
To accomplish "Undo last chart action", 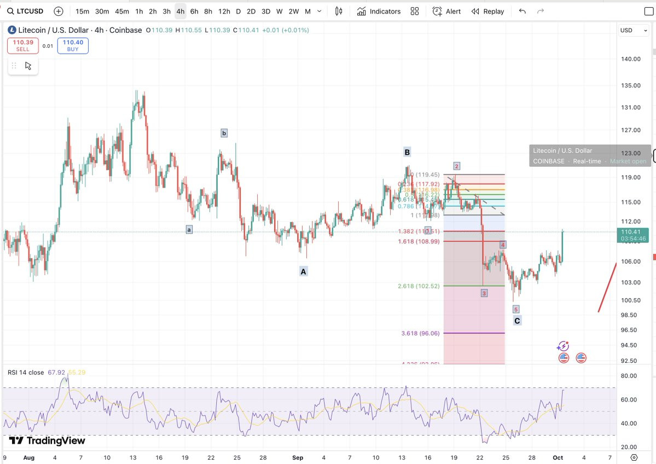I will [522, 11].
